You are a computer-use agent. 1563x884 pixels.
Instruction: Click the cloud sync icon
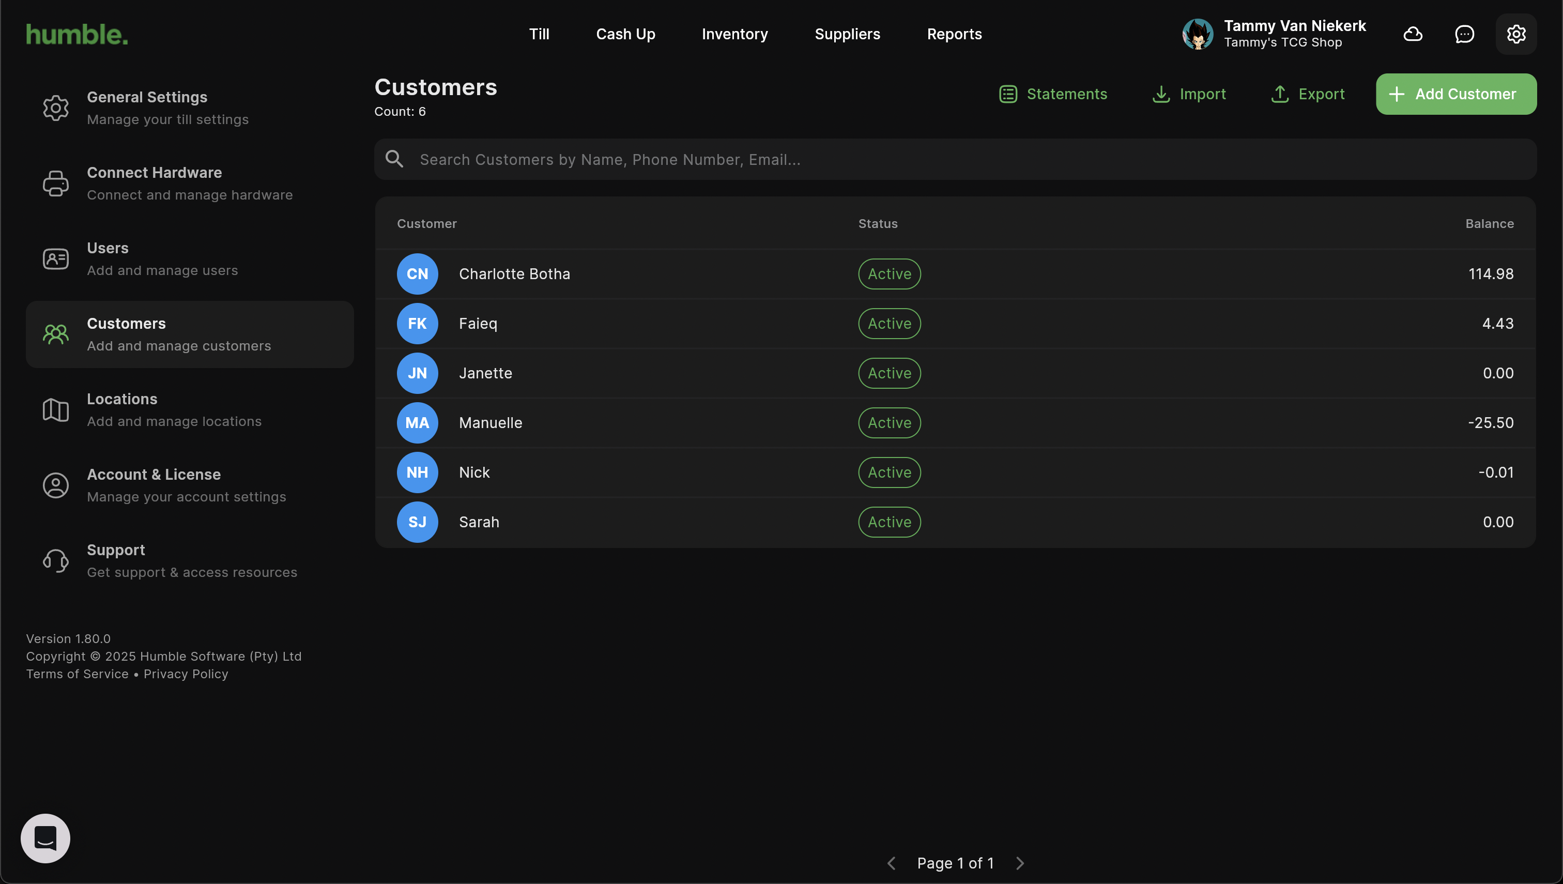click(x=1413, y=34)
